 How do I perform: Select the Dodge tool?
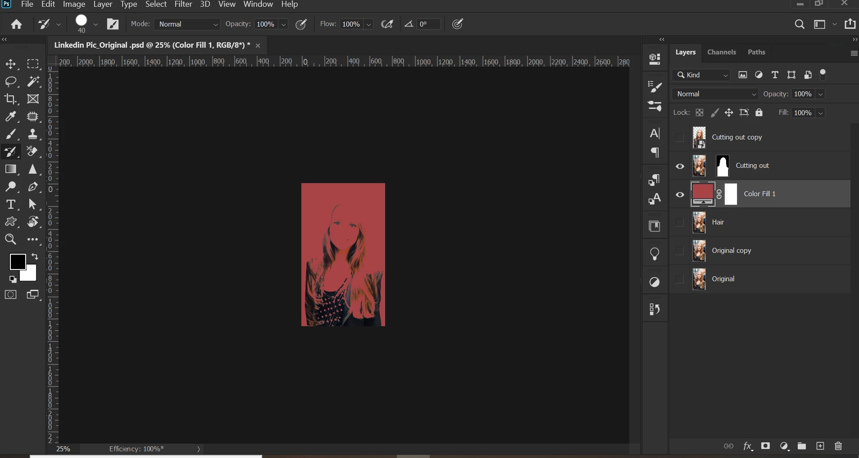click(x=11, y=187)
